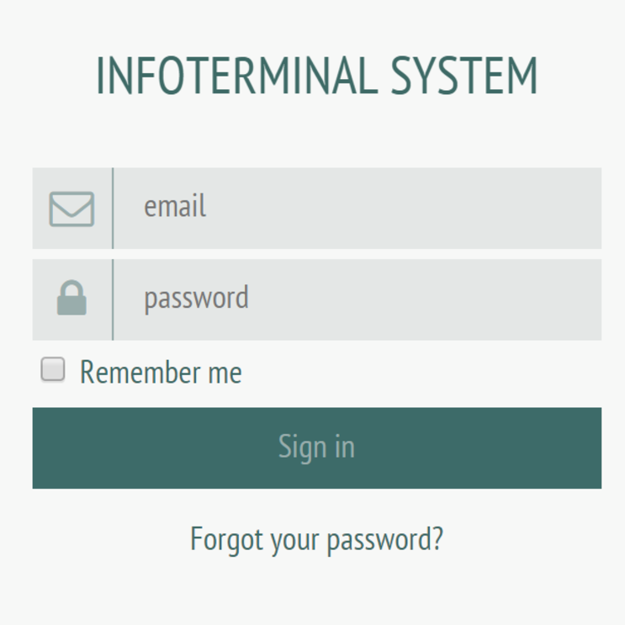Click the dark green Sign in bar
The image size is (625, 625).
[x=316, y=448]
